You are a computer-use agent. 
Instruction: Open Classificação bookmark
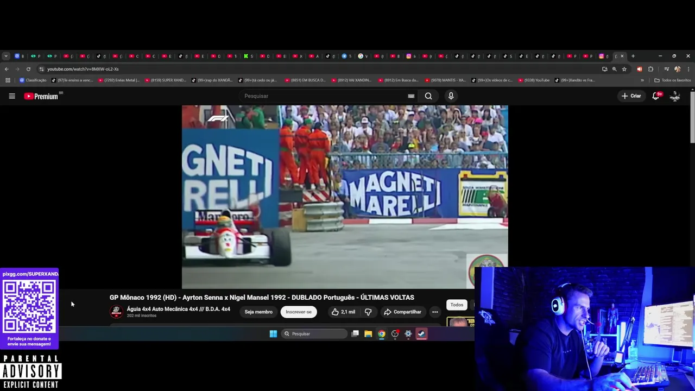tap(33, 80)
